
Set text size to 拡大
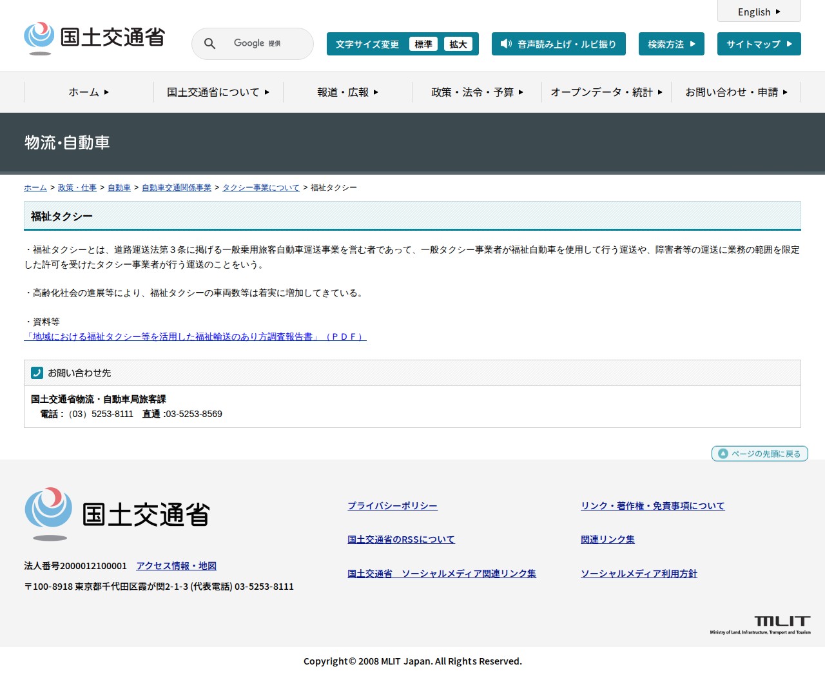pos(458,44)
